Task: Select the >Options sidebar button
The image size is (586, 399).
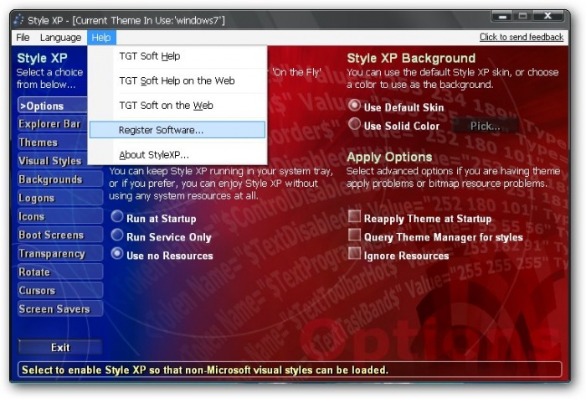Action: point(52,106)
